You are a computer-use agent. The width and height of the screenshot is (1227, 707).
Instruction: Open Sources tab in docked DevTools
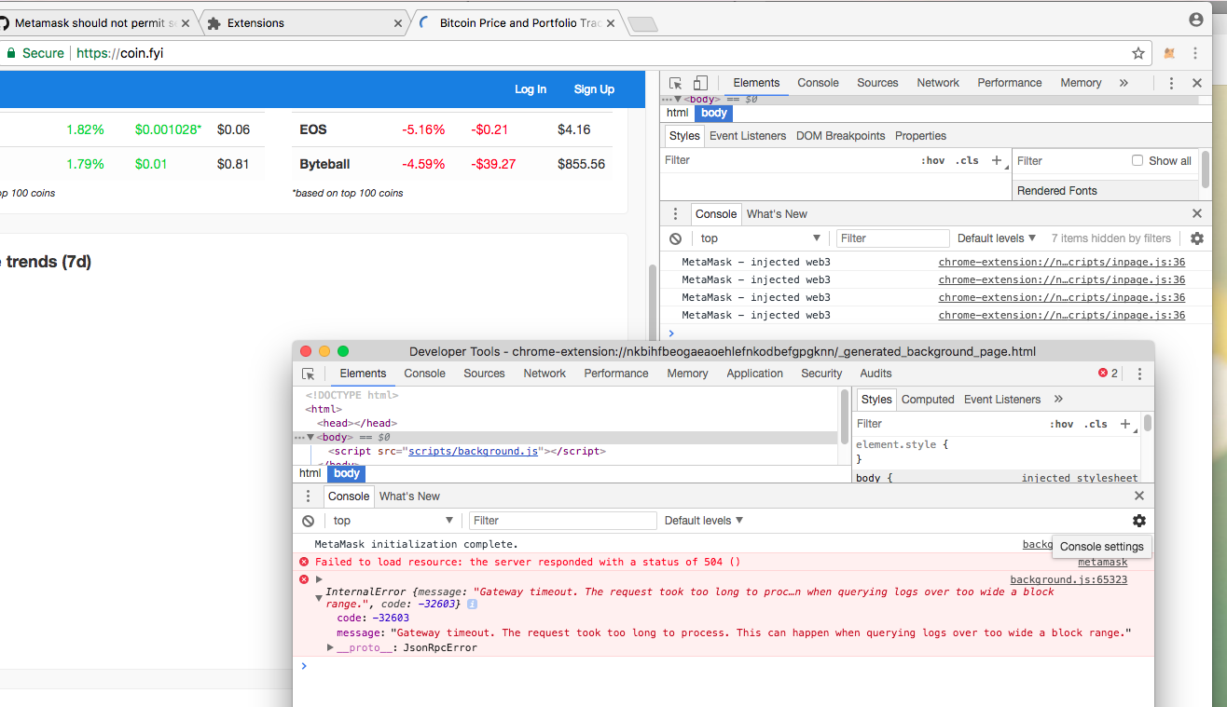(x=877, y=83)
